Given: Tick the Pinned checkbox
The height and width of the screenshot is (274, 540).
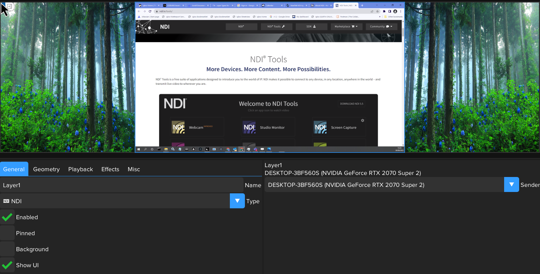Looking at the screenshot, I should tap(7, 233).
